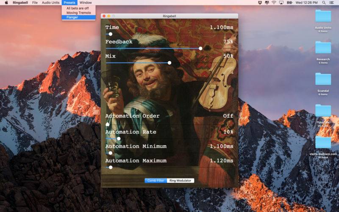Image resolution: width=339 pixels, height=212 pixels.
Task: Open Spotlight search magnifier
Action: [x=324, y=3]
